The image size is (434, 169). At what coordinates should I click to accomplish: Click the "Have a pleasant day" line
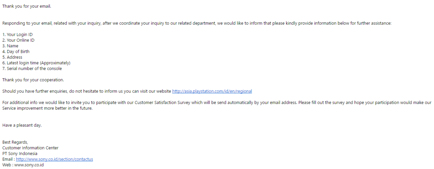(22, 125)
